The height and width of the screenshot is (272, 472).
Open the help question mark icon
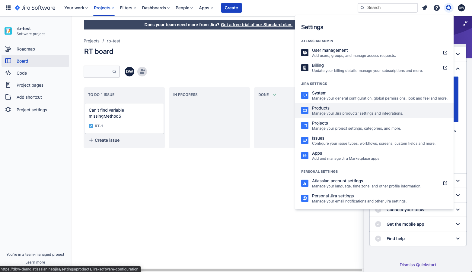pyautogui.click(x=437, y=8)
